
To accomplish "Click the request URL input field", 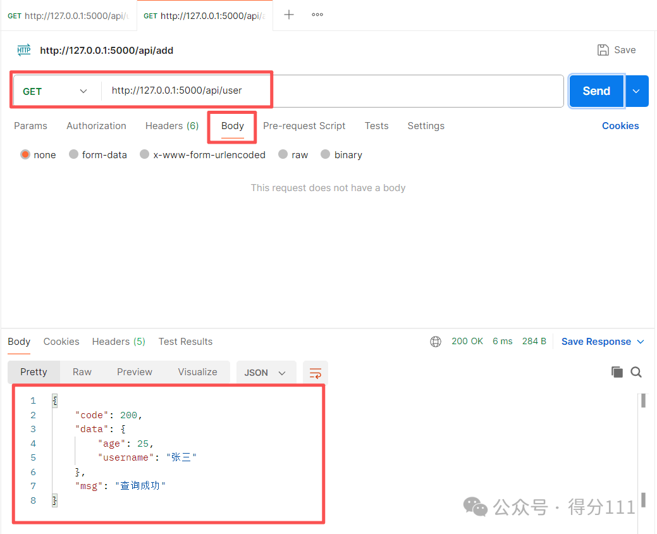I will (x=332, y=91).
